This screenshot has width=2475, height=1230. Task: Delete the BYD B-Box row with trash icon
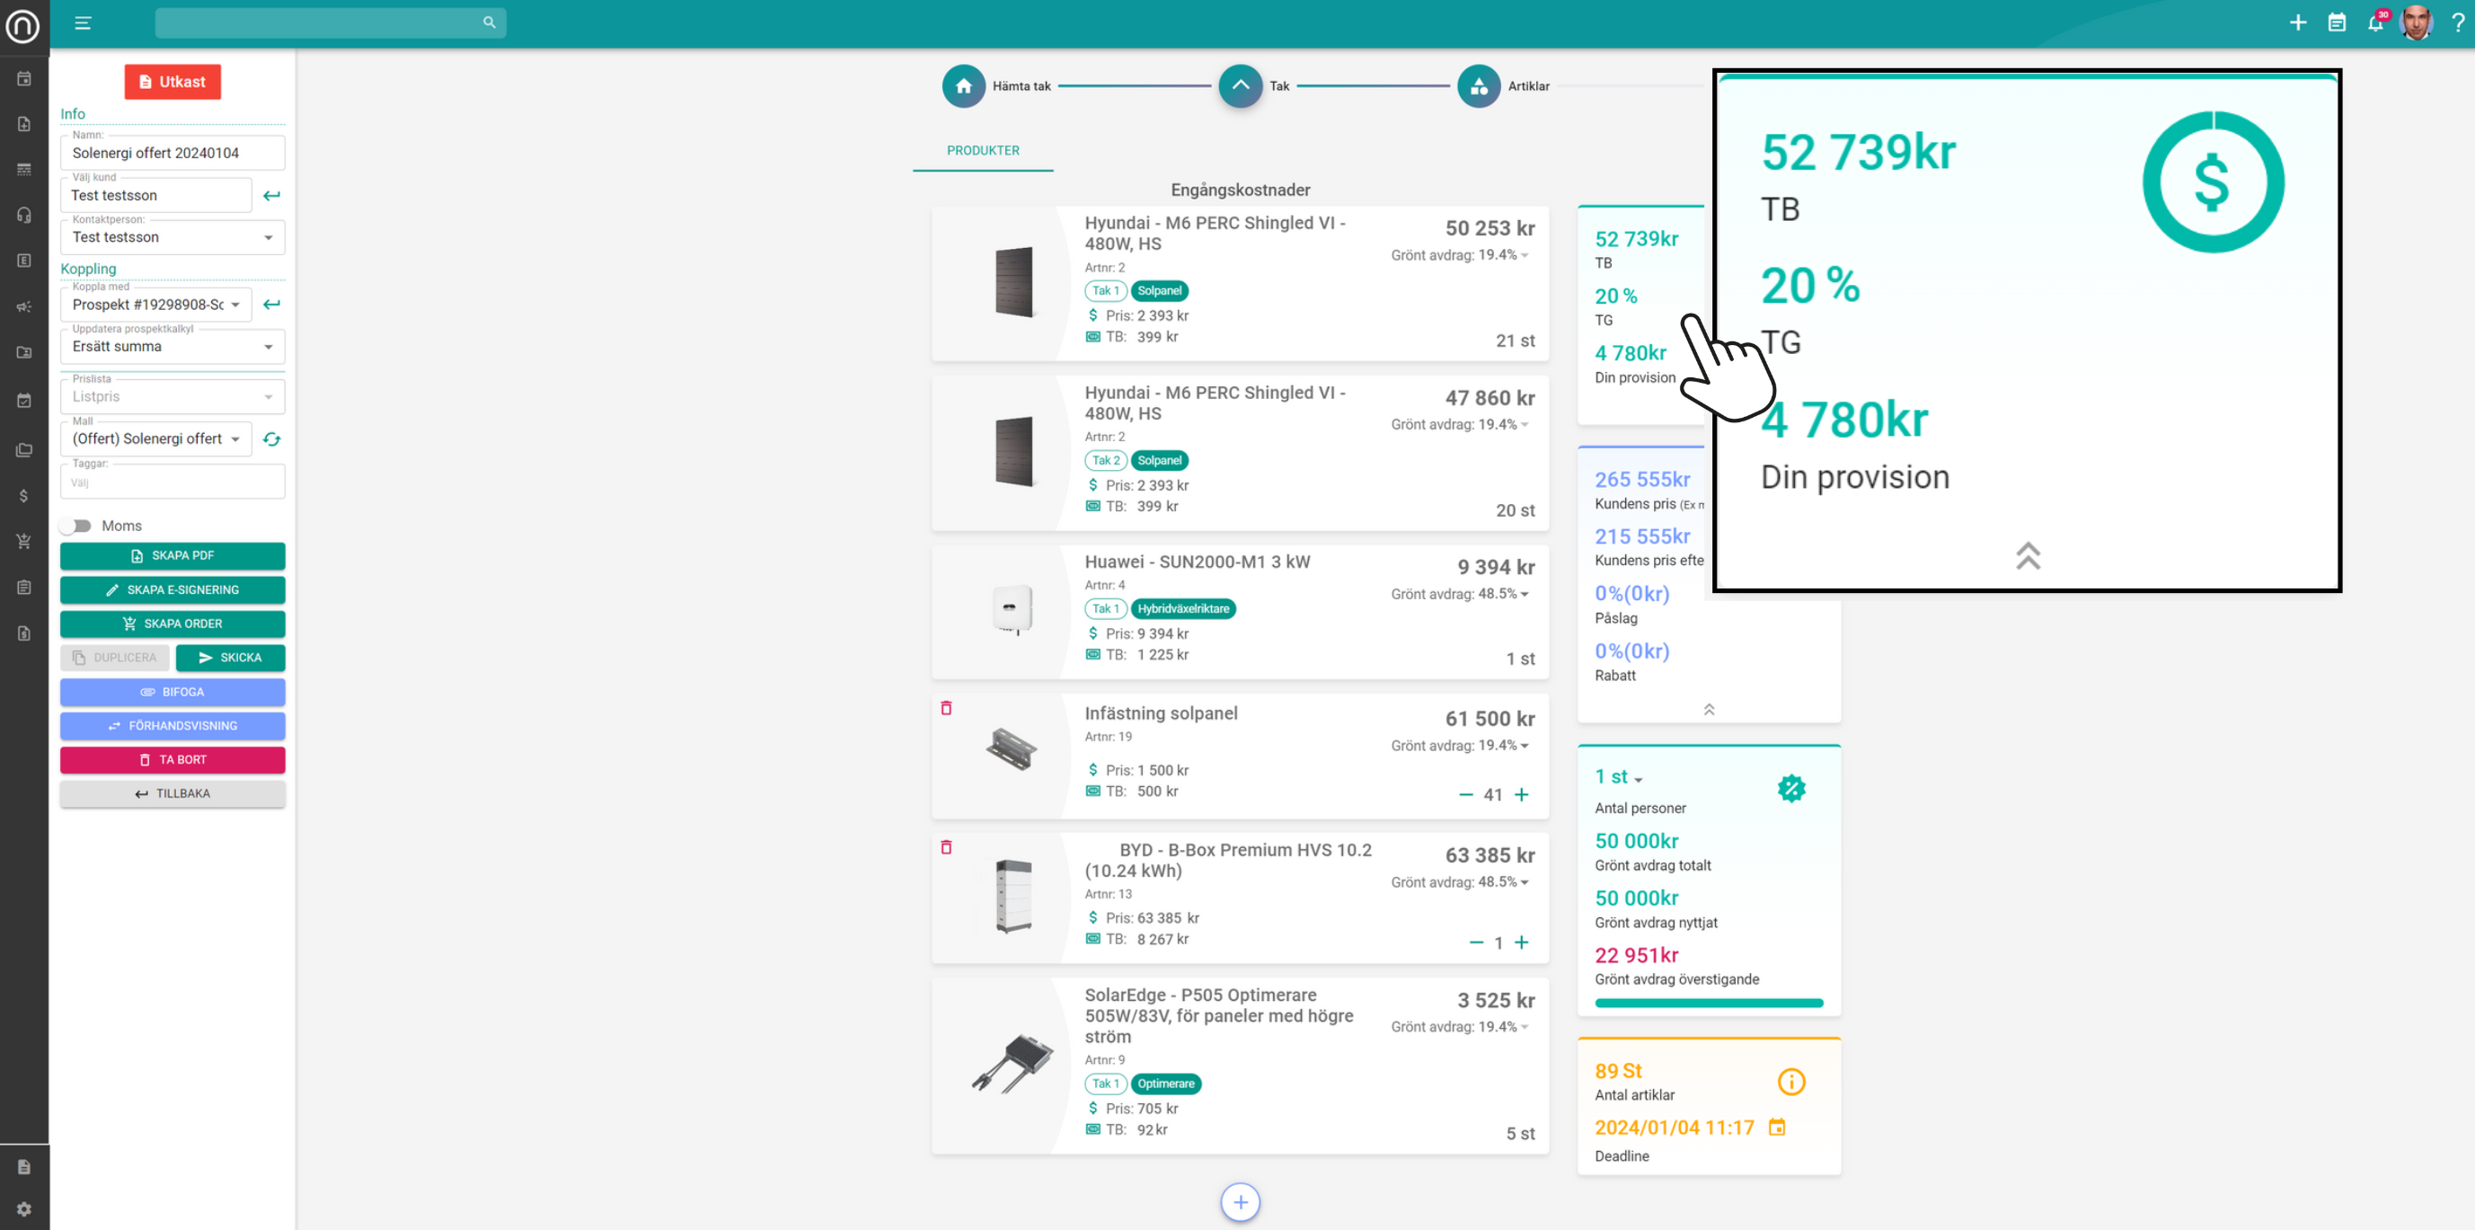[945, 847]
